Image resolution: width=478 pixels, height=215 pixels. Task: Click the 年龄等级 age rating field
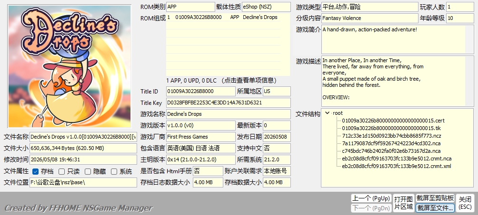[x=460, y=18]
